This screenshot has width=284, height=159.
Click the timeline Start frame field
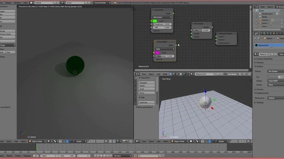point(49,156)
